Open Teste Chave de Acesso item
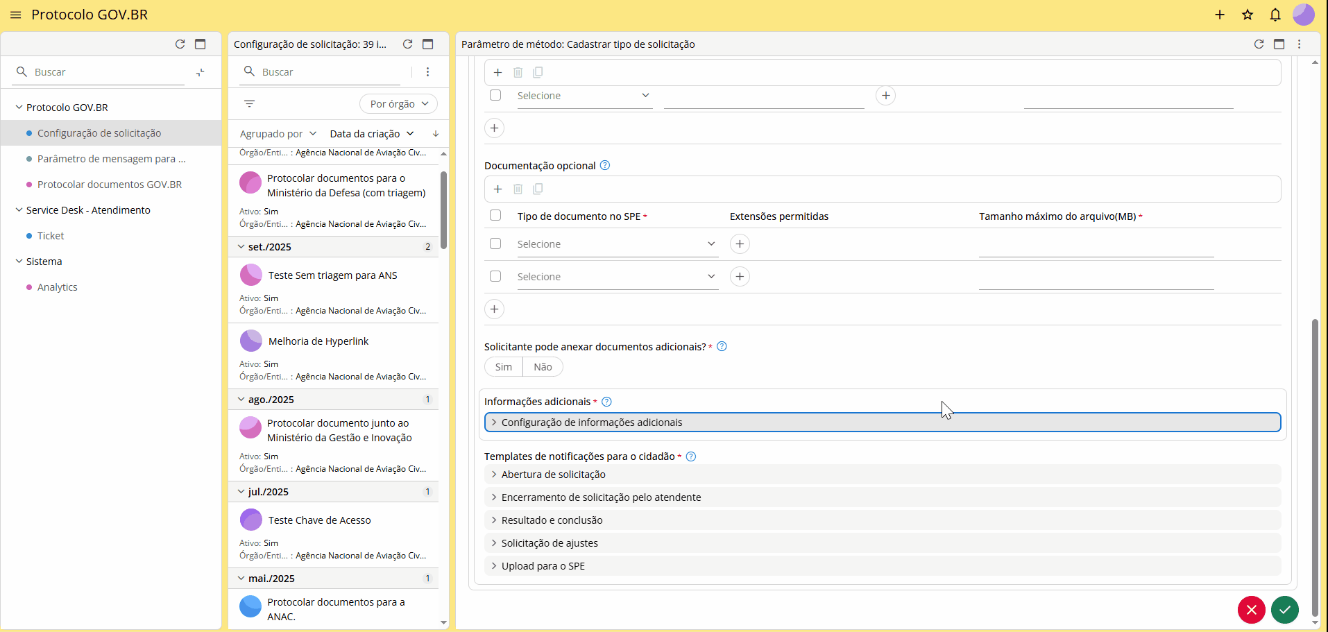Screen dimensions: 1328x632 (333, 535)
